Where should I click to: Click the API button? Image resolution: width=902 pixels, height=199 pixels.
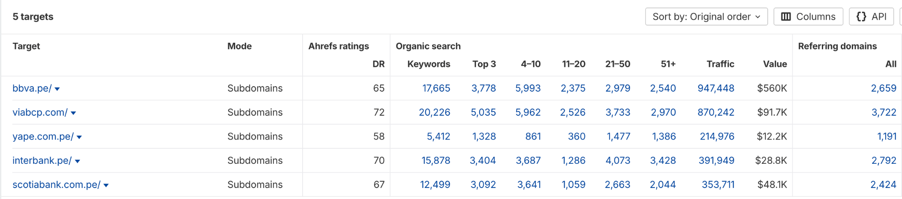(871, 17)
